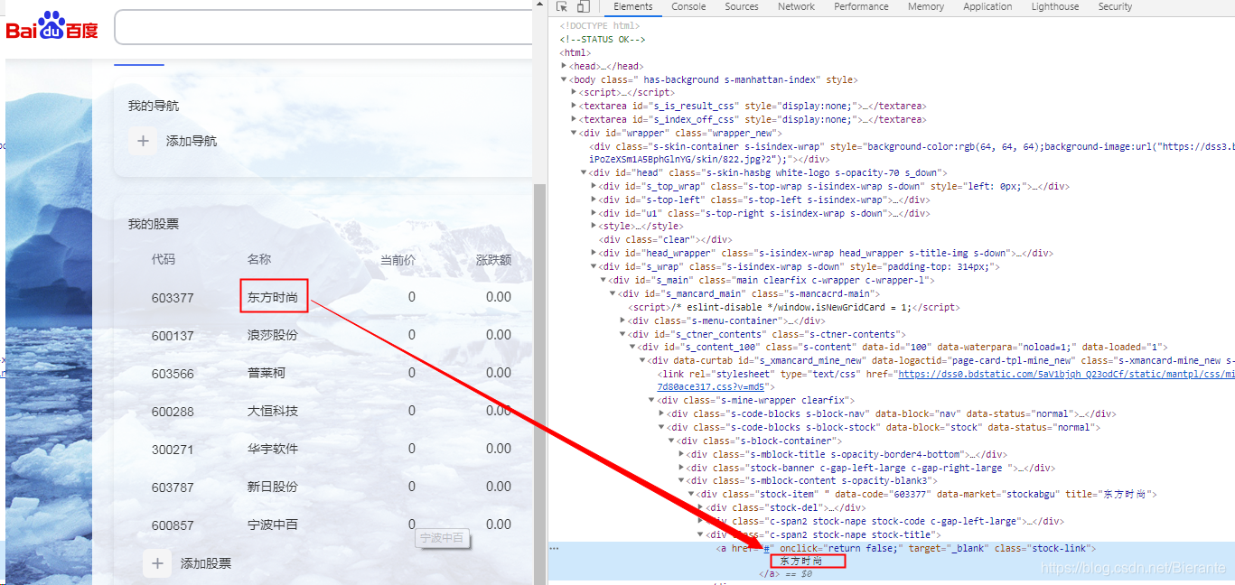Collapse the stock-item 603377 node
This screenshot has width=1235, height=585.
tap(692, 494)
